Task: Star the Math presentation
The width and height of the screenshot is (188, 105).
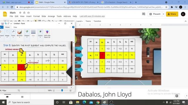Action: pos(20,13)
